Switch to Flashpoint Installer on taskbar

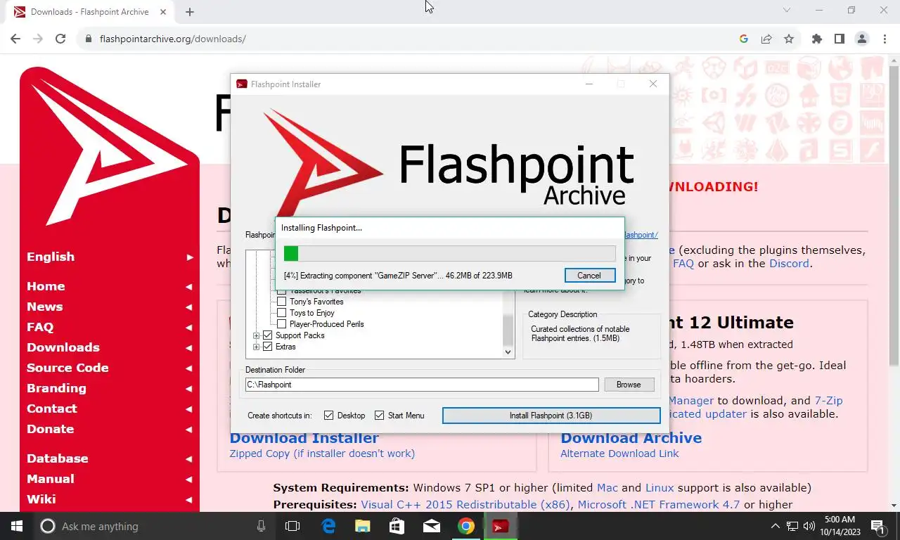point(501,526)
